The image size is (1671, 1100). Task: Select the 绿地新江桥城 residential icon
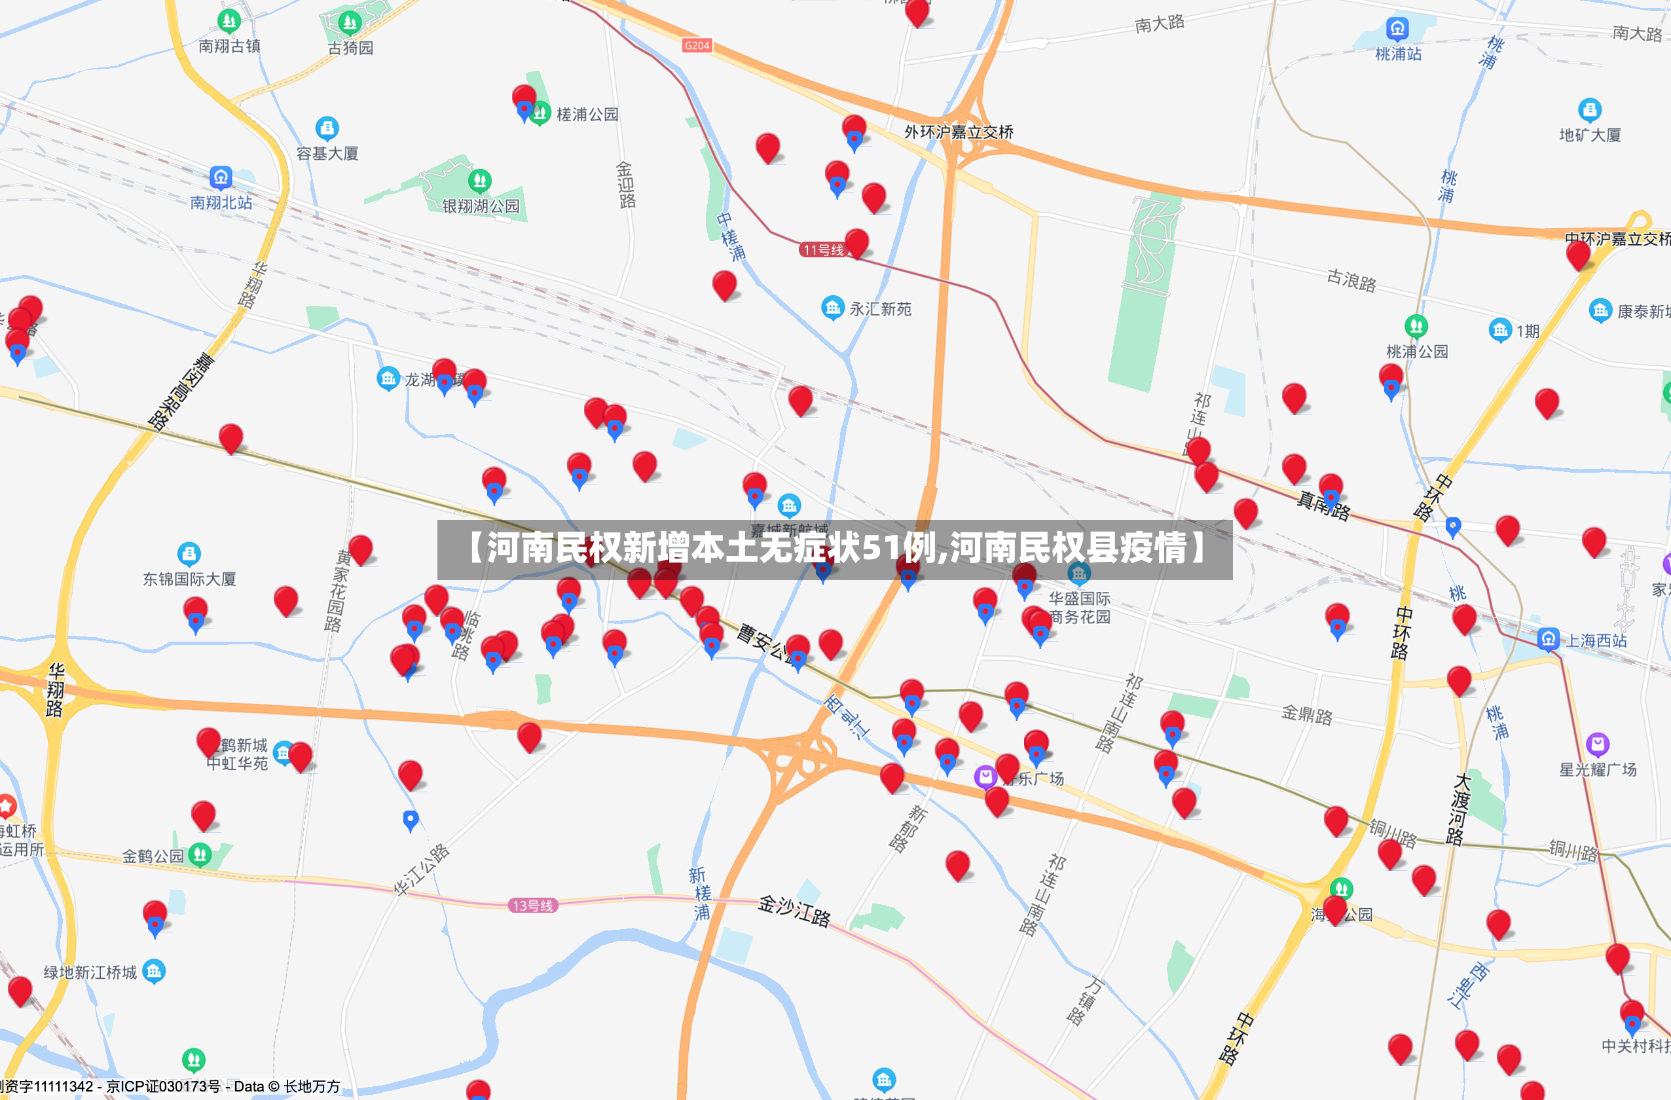point(154,972)
